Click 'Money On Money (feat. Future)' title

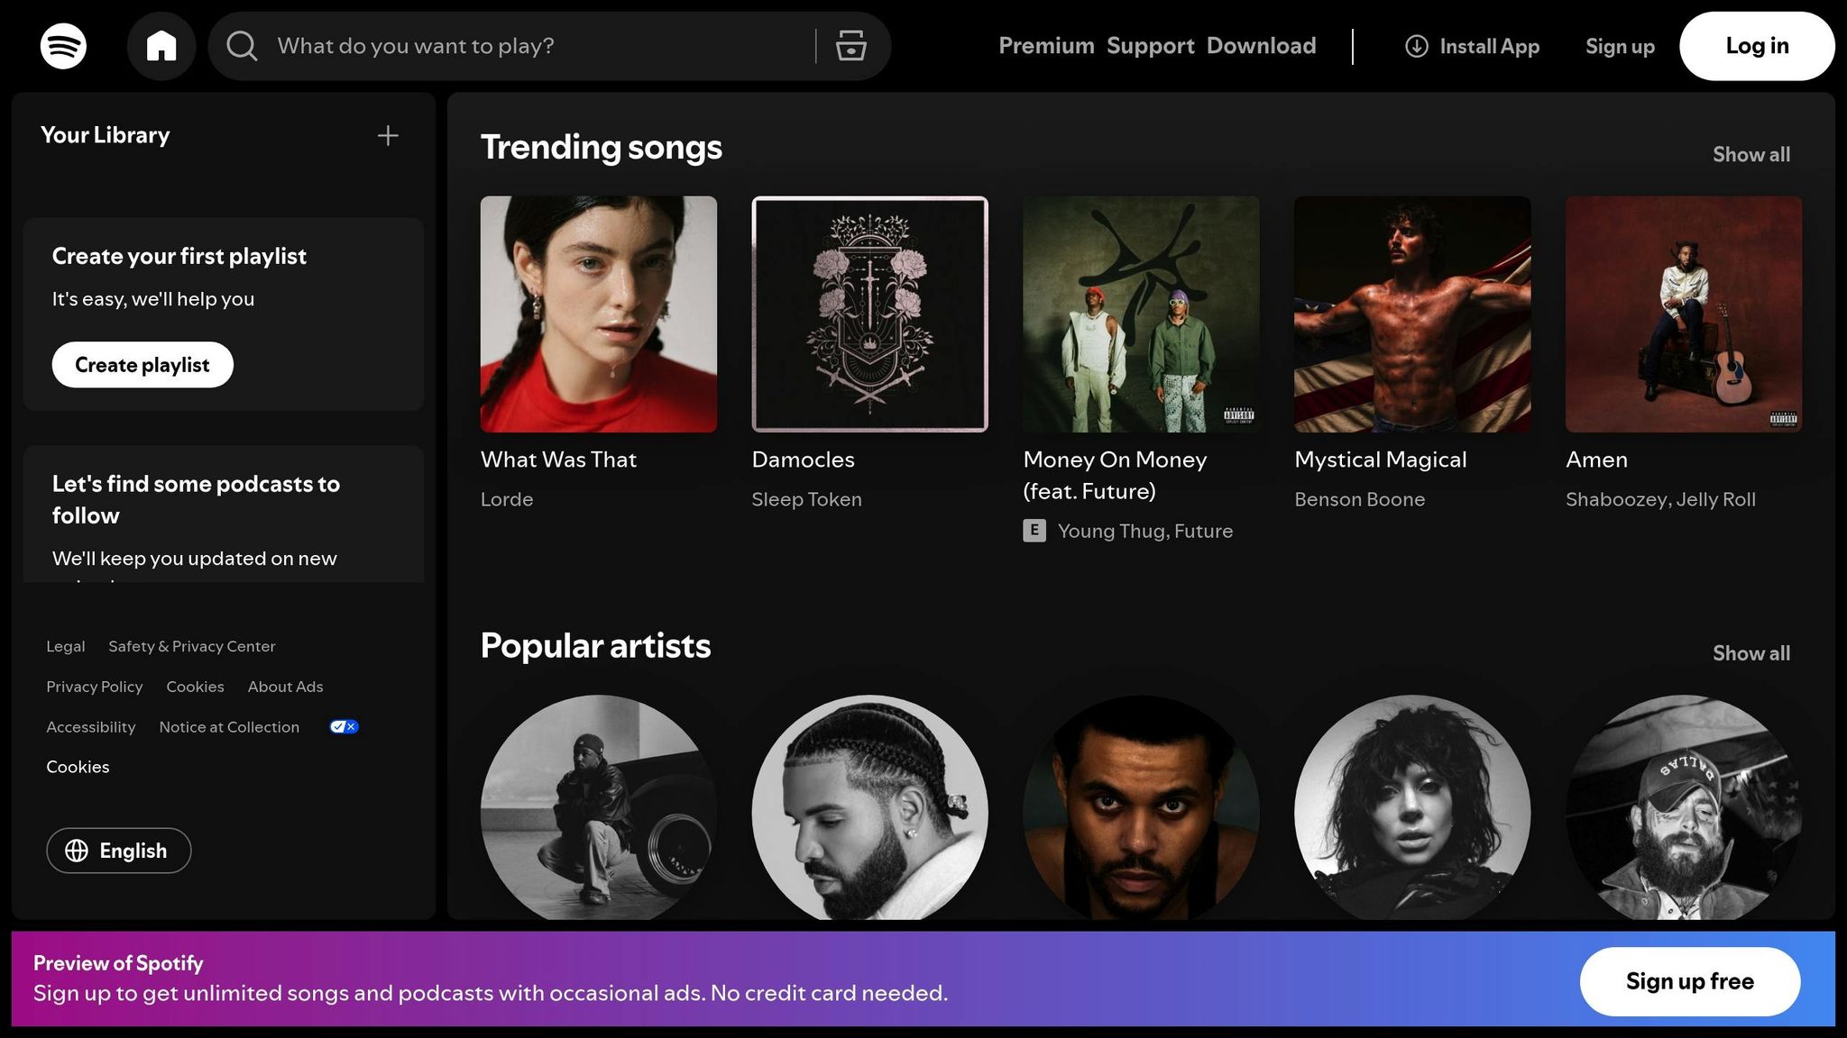[1115, 475]
